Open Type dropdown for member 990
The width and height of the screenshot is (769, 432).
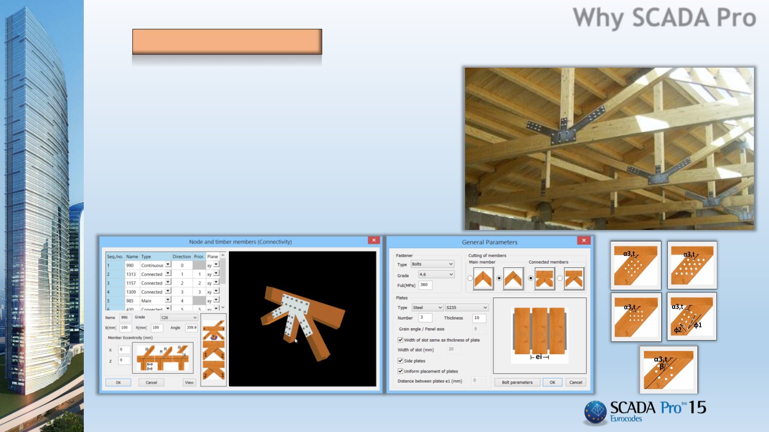point(168,265)
